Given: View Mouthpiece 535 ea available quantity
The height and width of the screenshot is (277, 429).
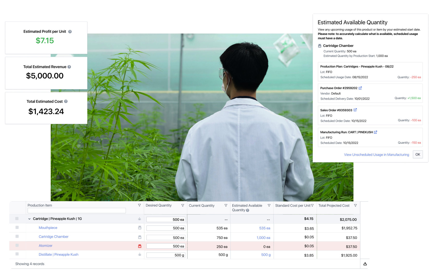Looking at the screenshot, I should [x=265, y=228].
